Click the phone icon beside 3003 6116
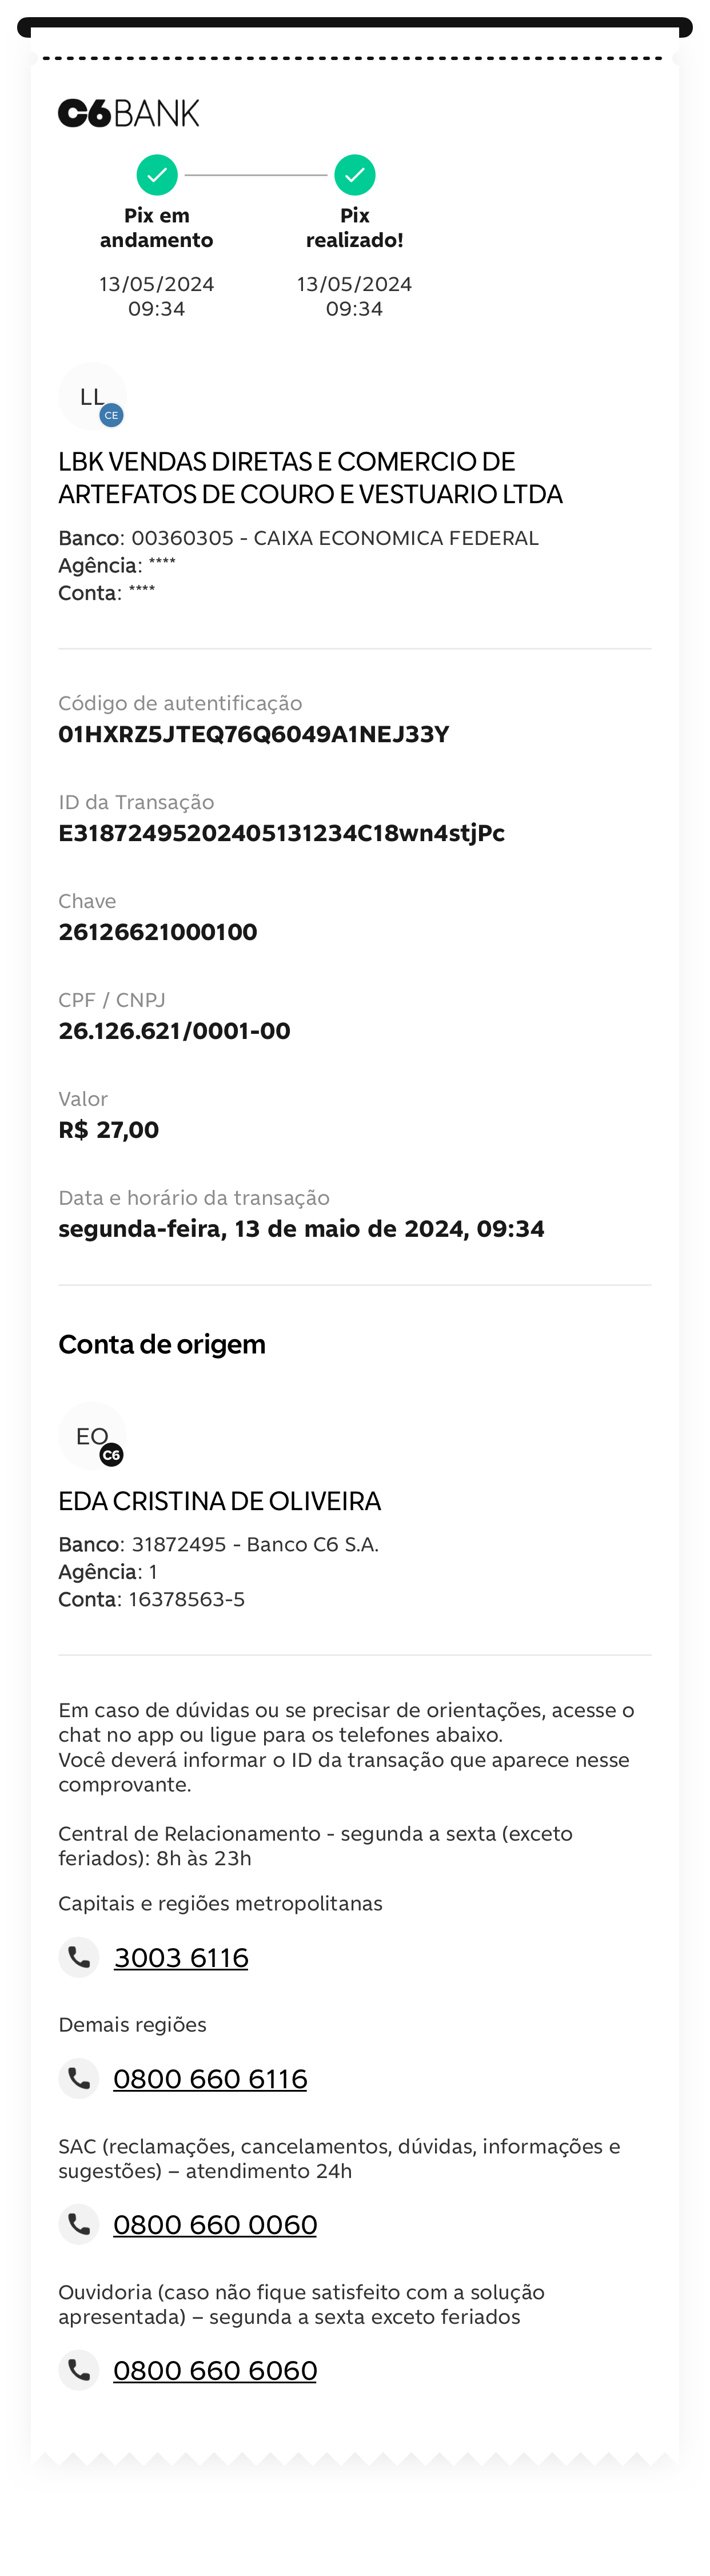The width and height of the screenshot is (710, 2576). pyautogui.click(x=79, y=1957)
